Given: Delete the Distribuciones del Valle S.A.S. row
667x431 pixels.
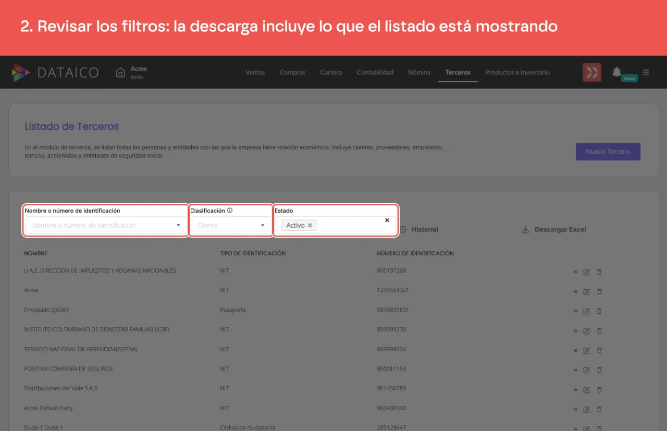Looking at the screenshot, I should [599, 389].
